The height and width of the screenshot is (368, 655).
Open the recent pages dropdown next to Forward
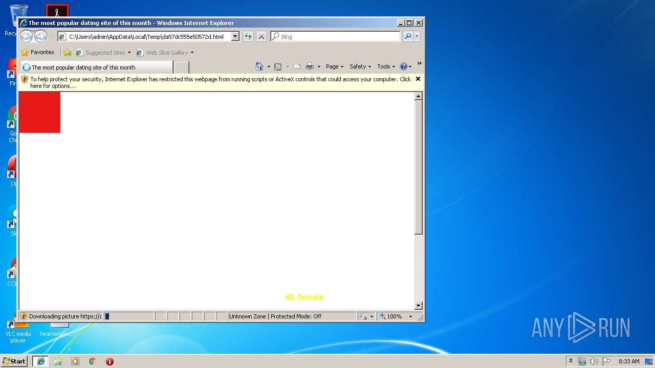[x=51, y=37]
